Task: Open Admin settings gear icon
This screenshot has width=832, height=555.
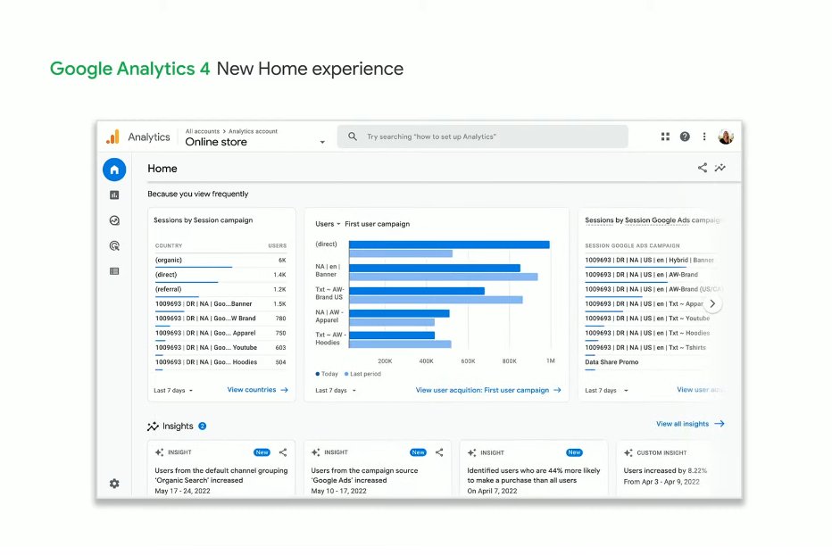Action: click(114, 484)
